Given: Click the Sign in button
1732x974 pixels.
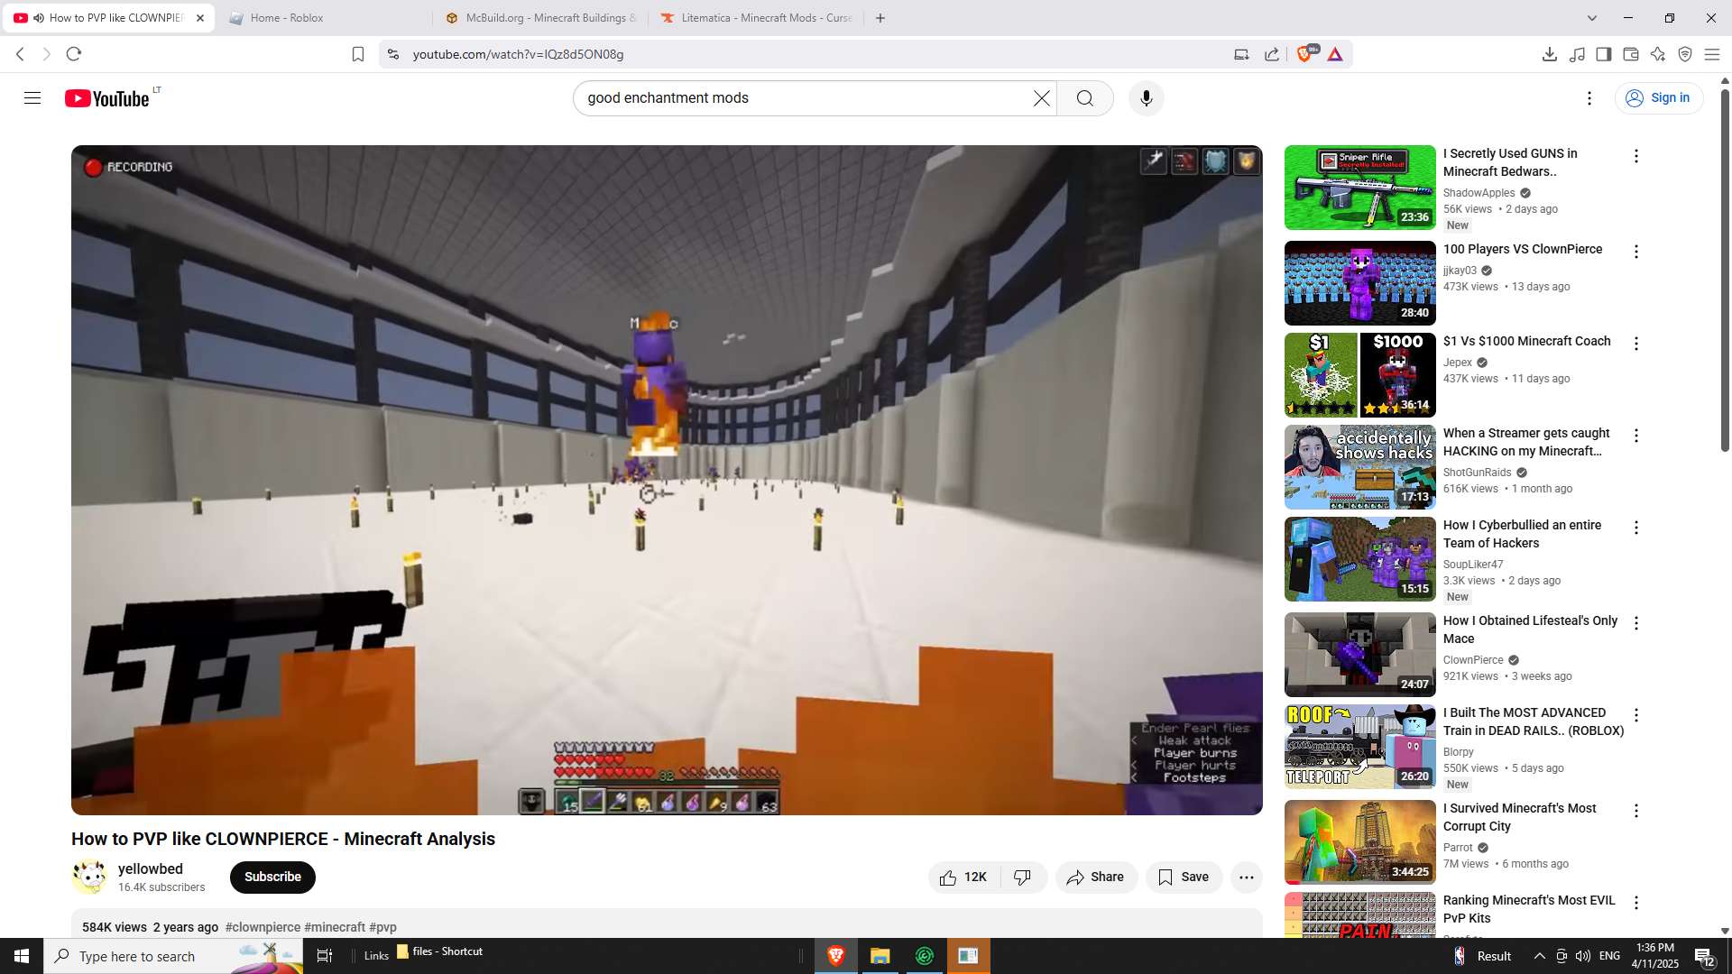Looking at the screenshot, I should (x=1658, y=98).
